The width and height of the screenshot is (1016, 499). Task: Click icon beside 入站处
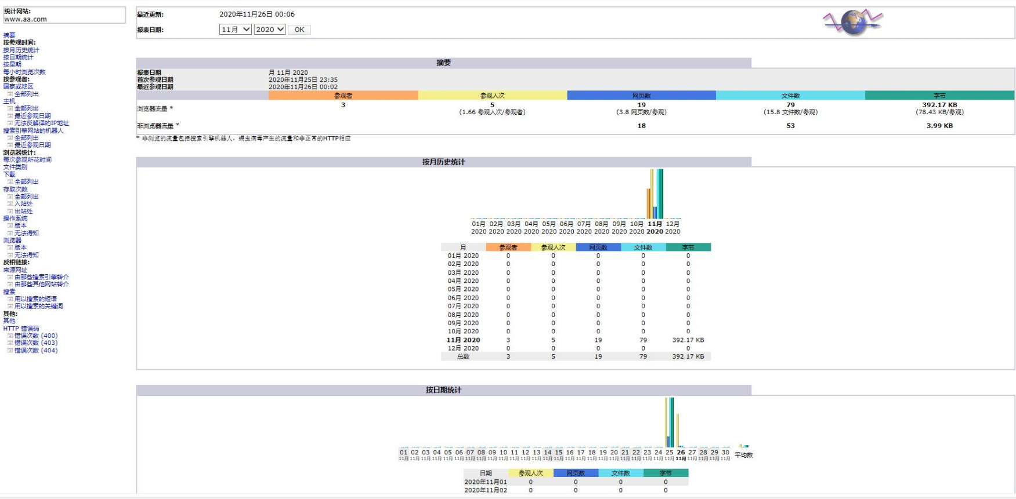(10, 204)
